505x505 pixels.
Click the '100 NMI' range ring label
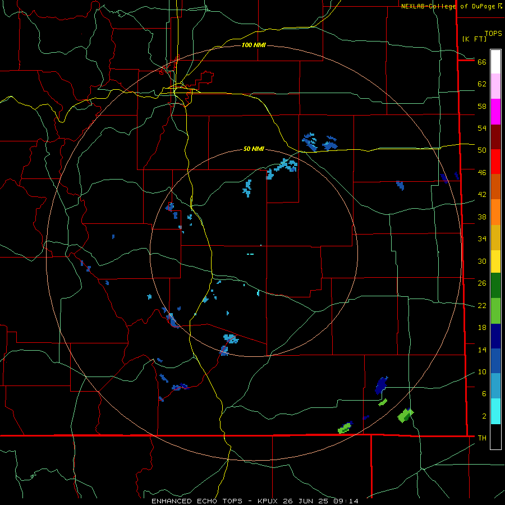click(254, 45)
